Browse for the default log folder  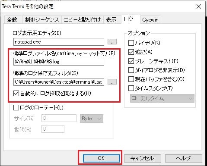pos(112,82)
